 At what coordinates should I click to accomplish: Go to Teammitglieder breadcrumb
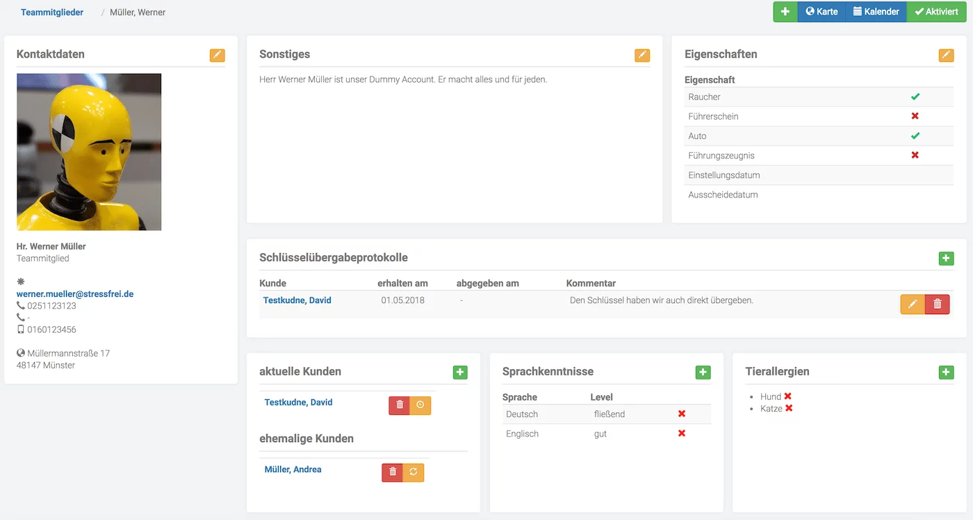(x=52, y=12)
